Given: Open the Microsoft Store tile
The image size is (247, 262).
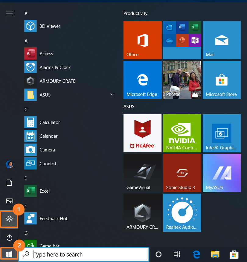Looking at the screenshot, I should (222, 80).
